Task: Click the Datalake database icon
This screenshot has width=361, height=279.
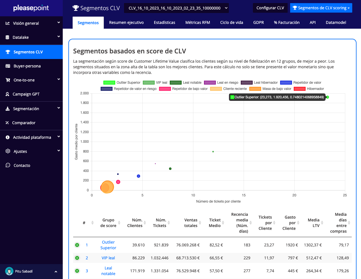Action: point(8,37)
